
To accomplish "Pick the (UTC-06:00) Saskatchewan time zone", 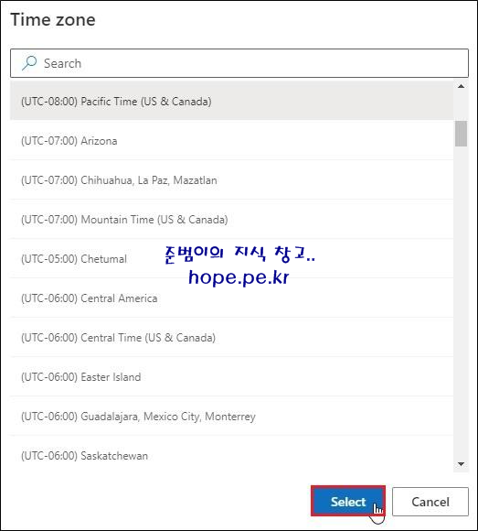I will coord(231,455).
